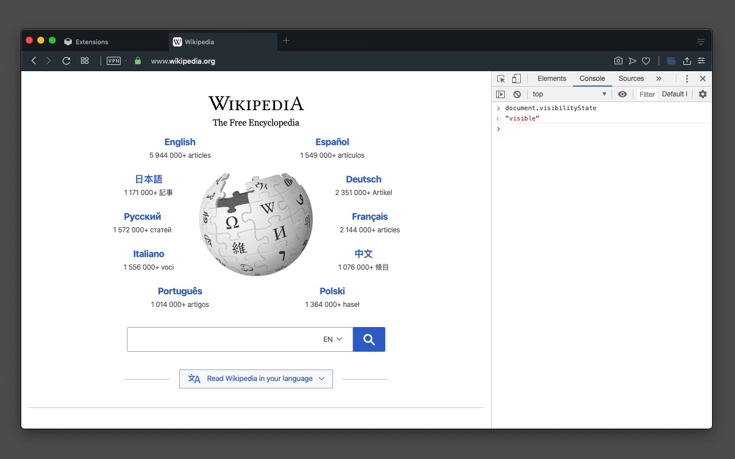The width and height of the screenshot is (735, 459).
Task: Select the Wikipedia browser tab
Action: click(223, 42)
